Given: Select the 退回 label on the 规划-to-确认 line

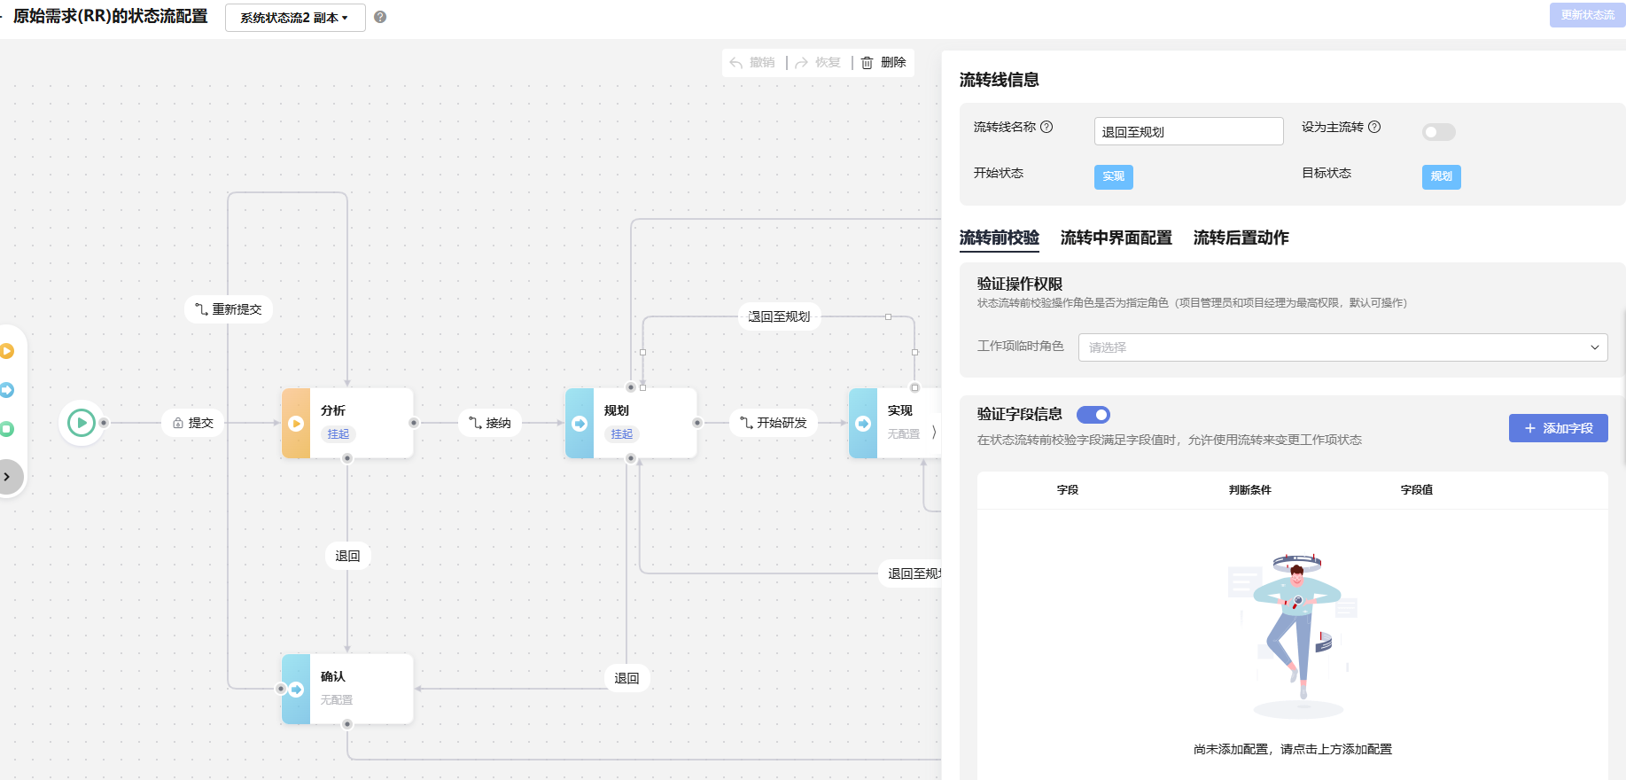Looking at the screenshot, I should [626, 678].
